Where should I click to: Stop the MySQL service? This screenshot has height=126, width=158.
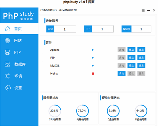[131, 66]
